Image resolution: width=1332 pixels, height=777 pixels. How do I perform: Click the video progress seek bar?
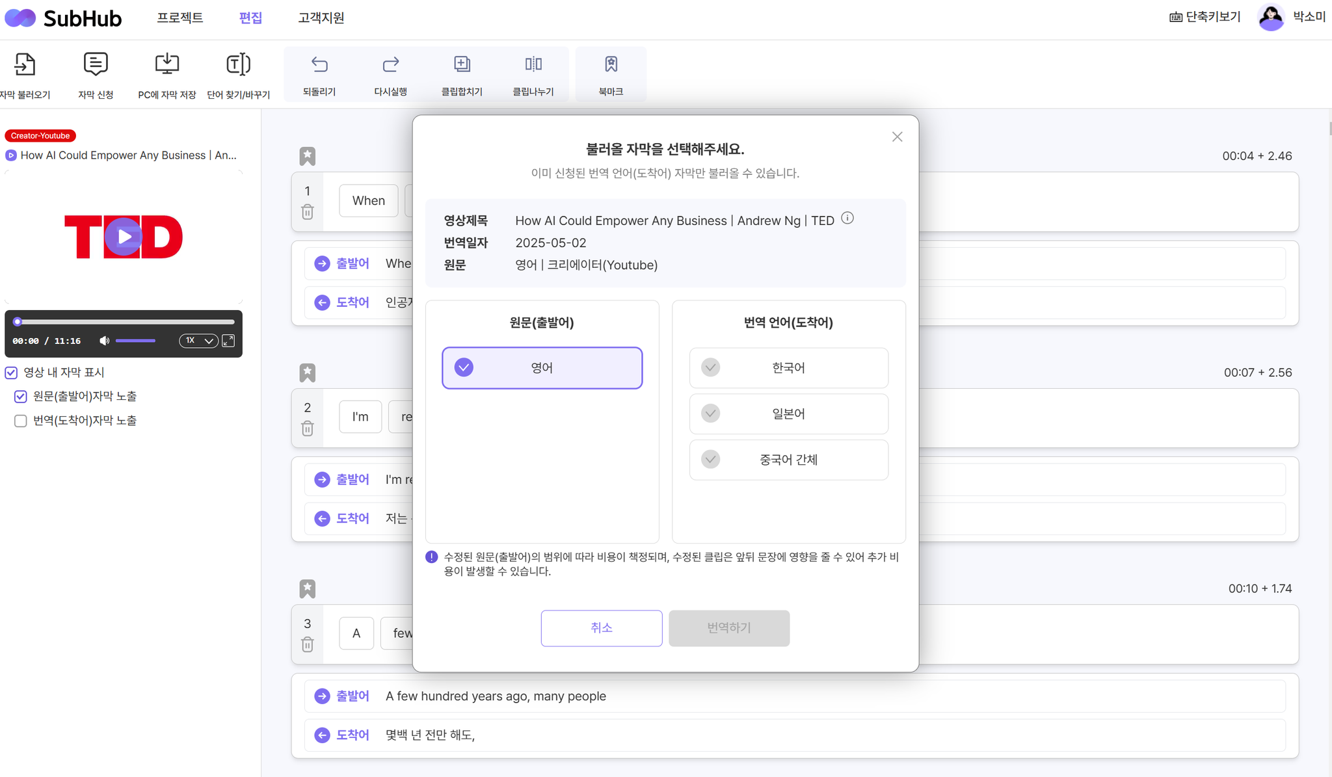coord(124,322)
